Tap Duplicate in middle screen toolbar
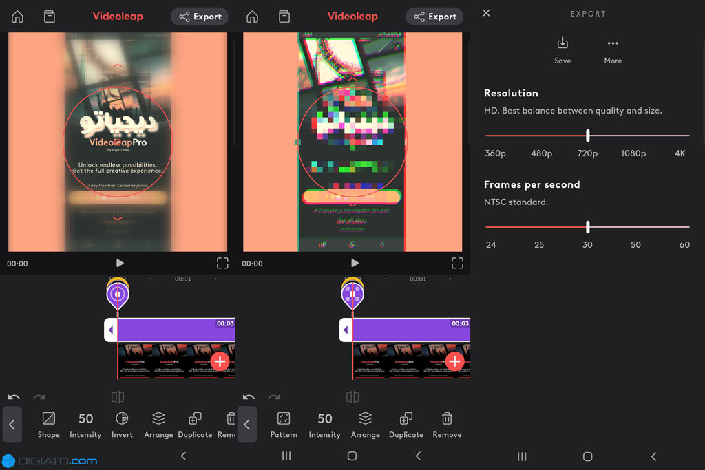The height and width of the screenshot is (470, 705). (x=406, y=425)
